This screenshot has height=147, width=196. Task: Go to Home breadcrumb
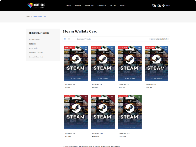28,17
